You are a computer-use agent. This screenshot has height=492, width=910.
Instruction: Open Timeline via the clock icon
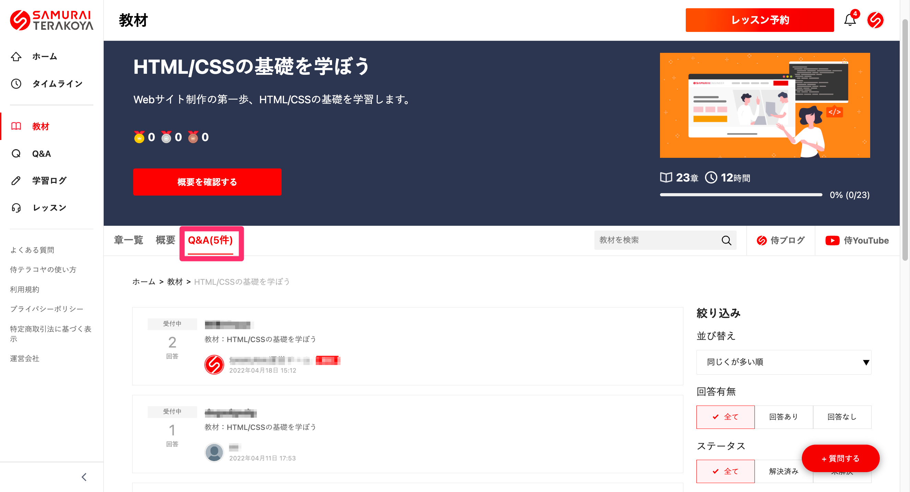tap(16, 84)
